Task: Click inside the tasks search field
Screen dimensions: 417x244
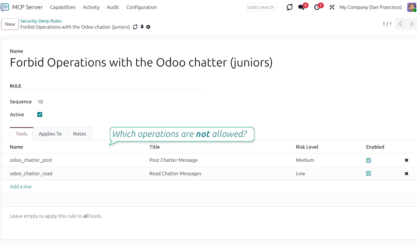Action: (x=262, y=7)
